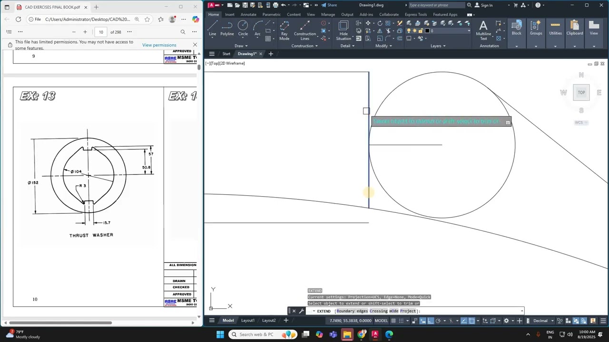Switch to the Start drawing tab
This screenshot has height=342, width=609.
tap(226, 54)
